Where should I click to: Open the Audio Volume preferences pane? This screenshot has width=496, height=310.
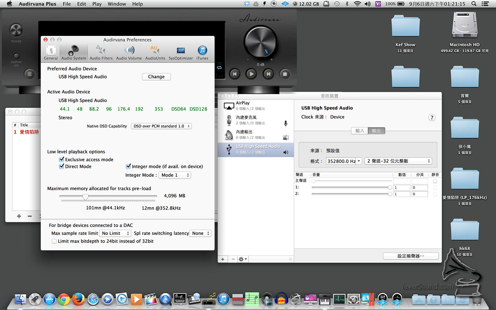(x=129, y=53)
